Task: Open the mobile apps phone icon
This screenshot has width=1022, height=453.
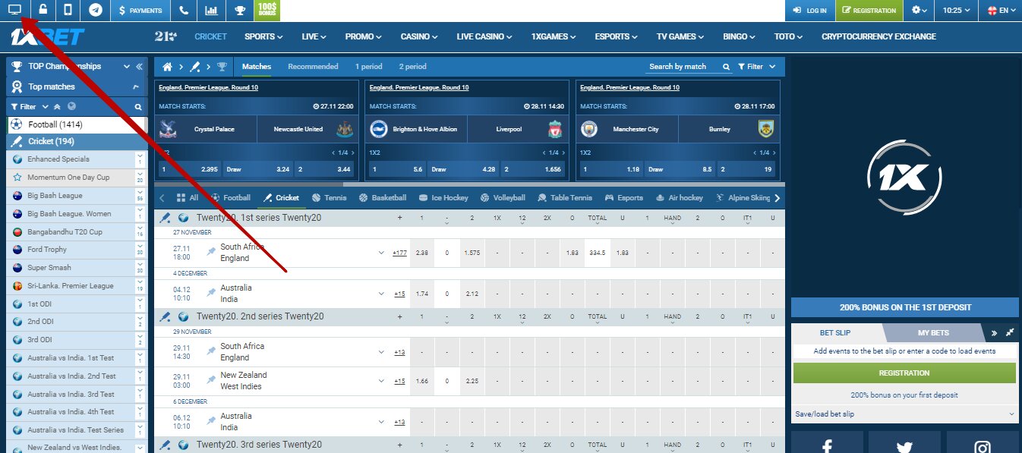Action: coord(68,11)
